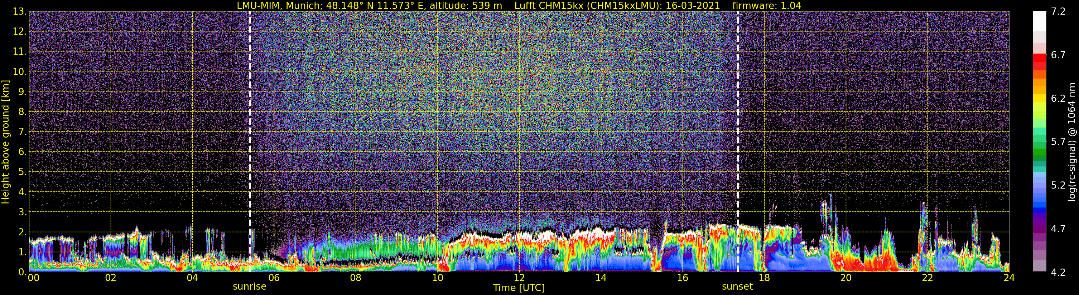Click the time axis tick label 02
Viewport: 1079px width, 295px height.
point(111,278)
